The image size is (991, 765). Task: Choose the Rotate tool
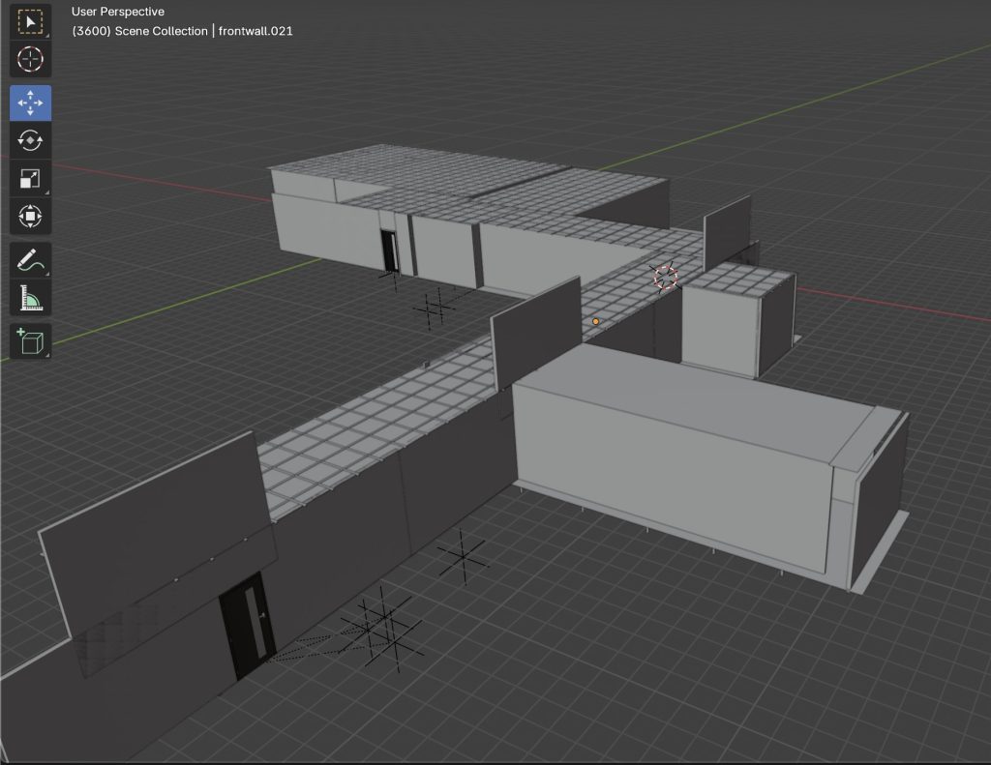[30, 141]
